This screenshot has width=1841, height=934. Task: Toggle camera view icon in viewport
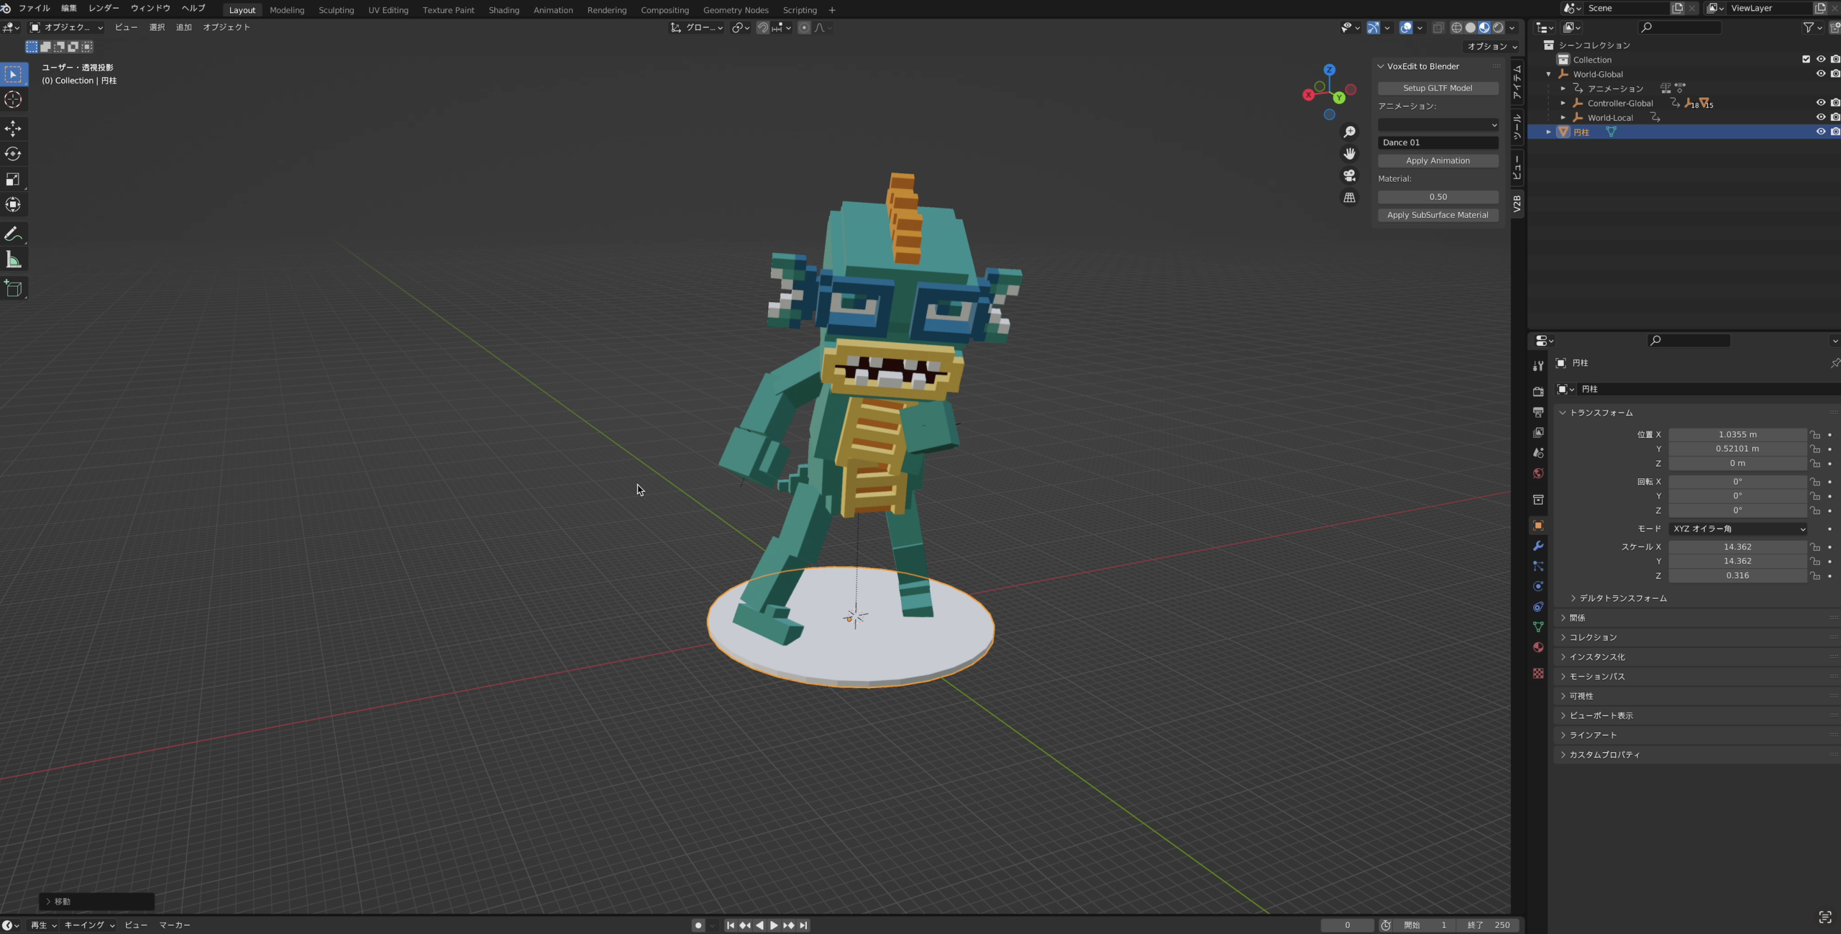click(x=1349, y=175)
